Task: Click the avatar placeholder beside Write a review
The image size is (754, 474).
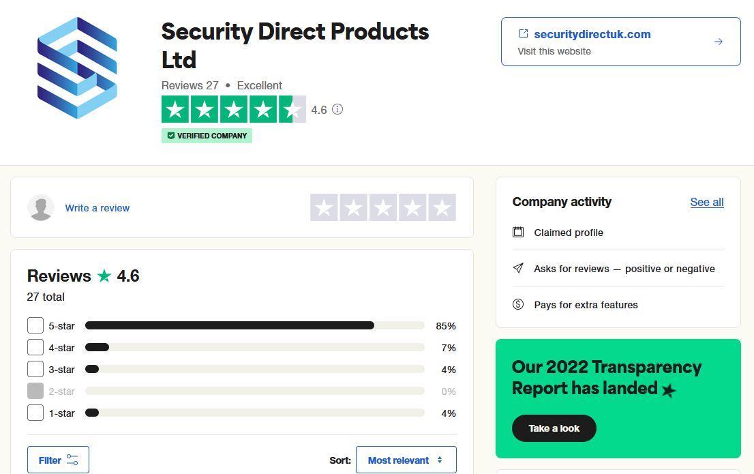Action: coord(41,207)
